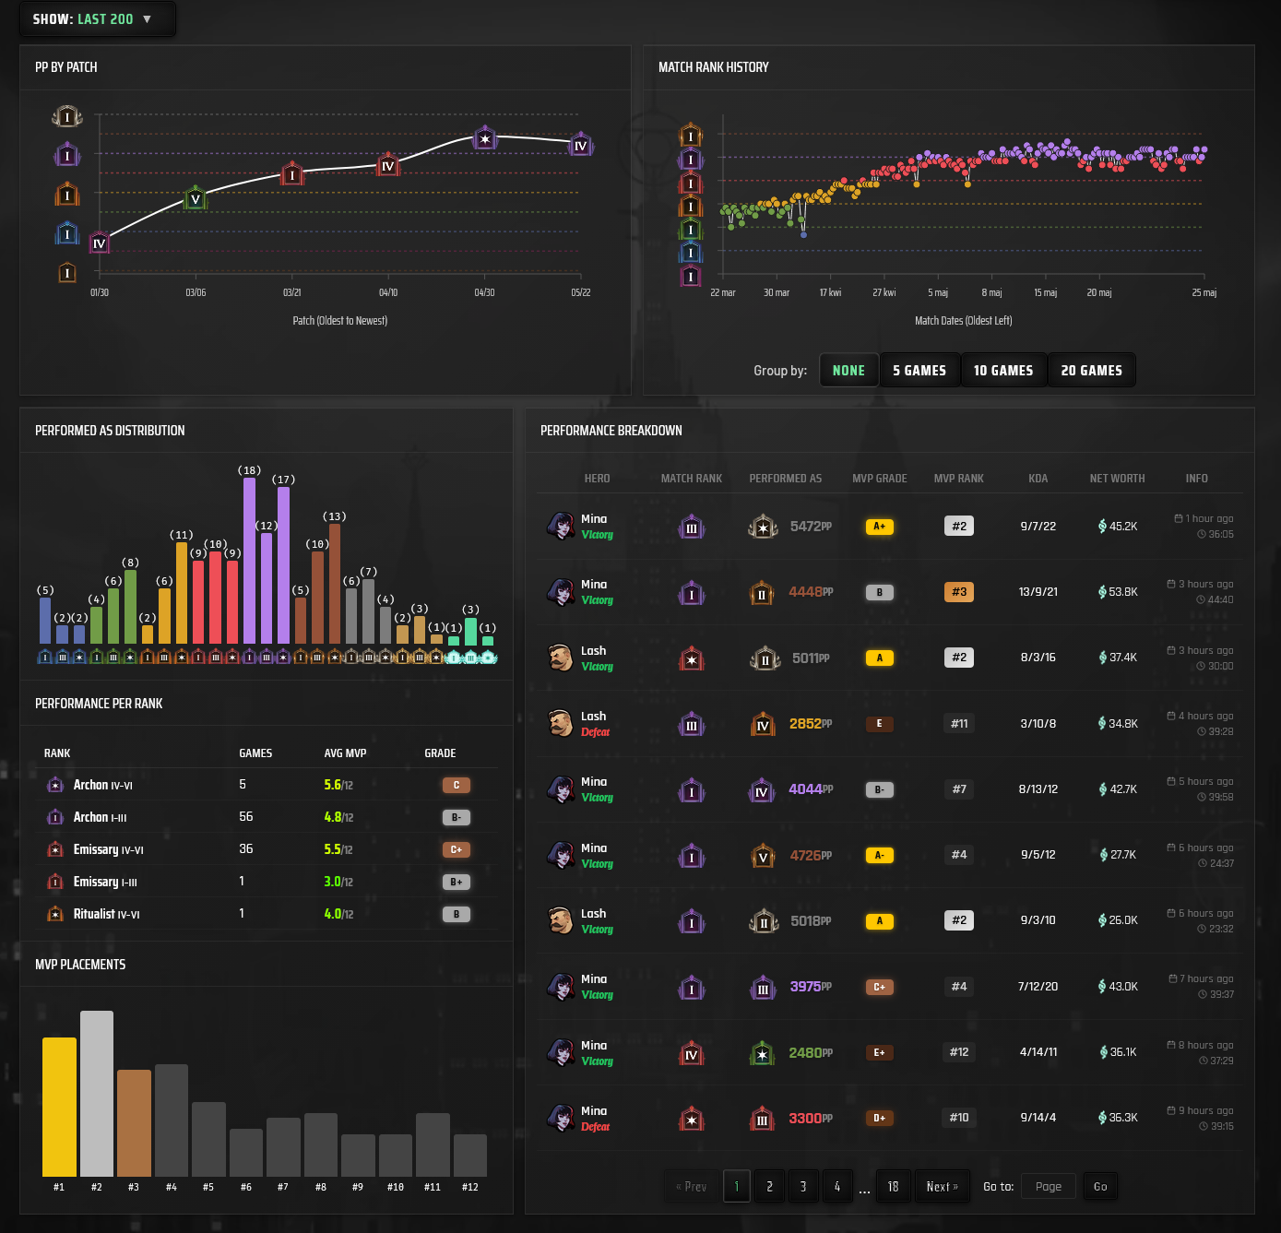
Task: Open the Show: Last 200 dropdown
Action: tap(97, 18)
